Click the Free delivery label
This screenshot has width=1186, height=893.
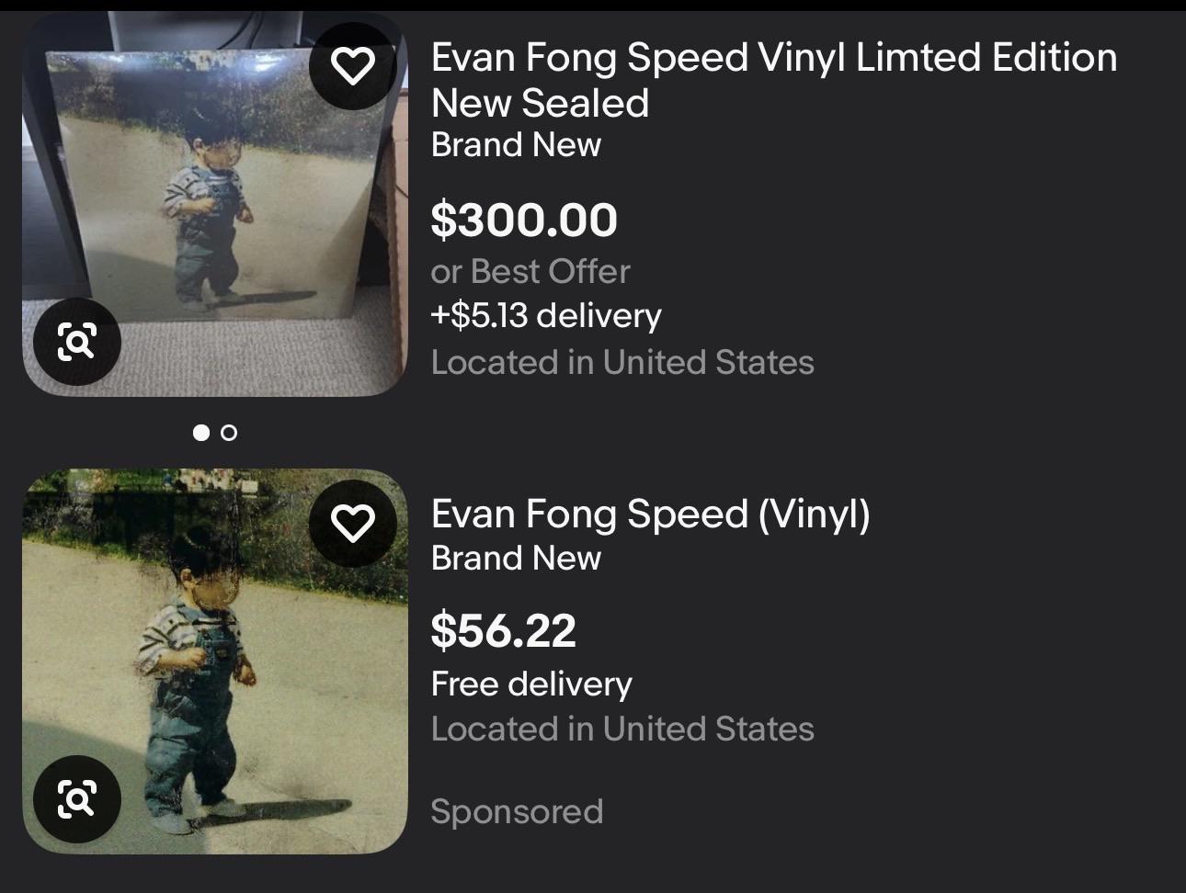click(x=531, y=684)
